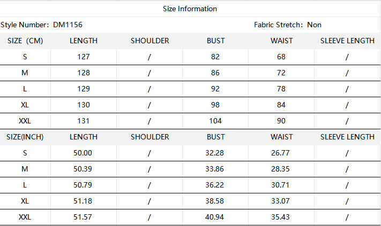The width and height of the screenshot is (381, 226).
Task: Click the inch bust value 33.86
Action: pos(215,169)
